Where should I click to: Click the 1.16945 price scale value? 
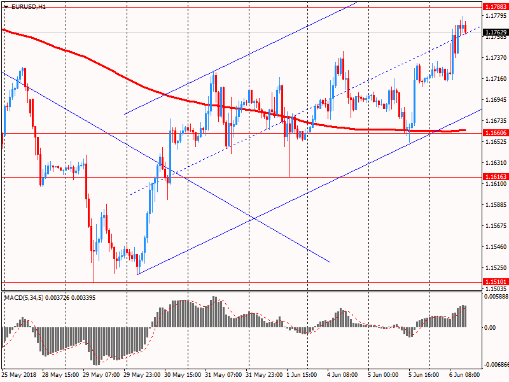496,99
